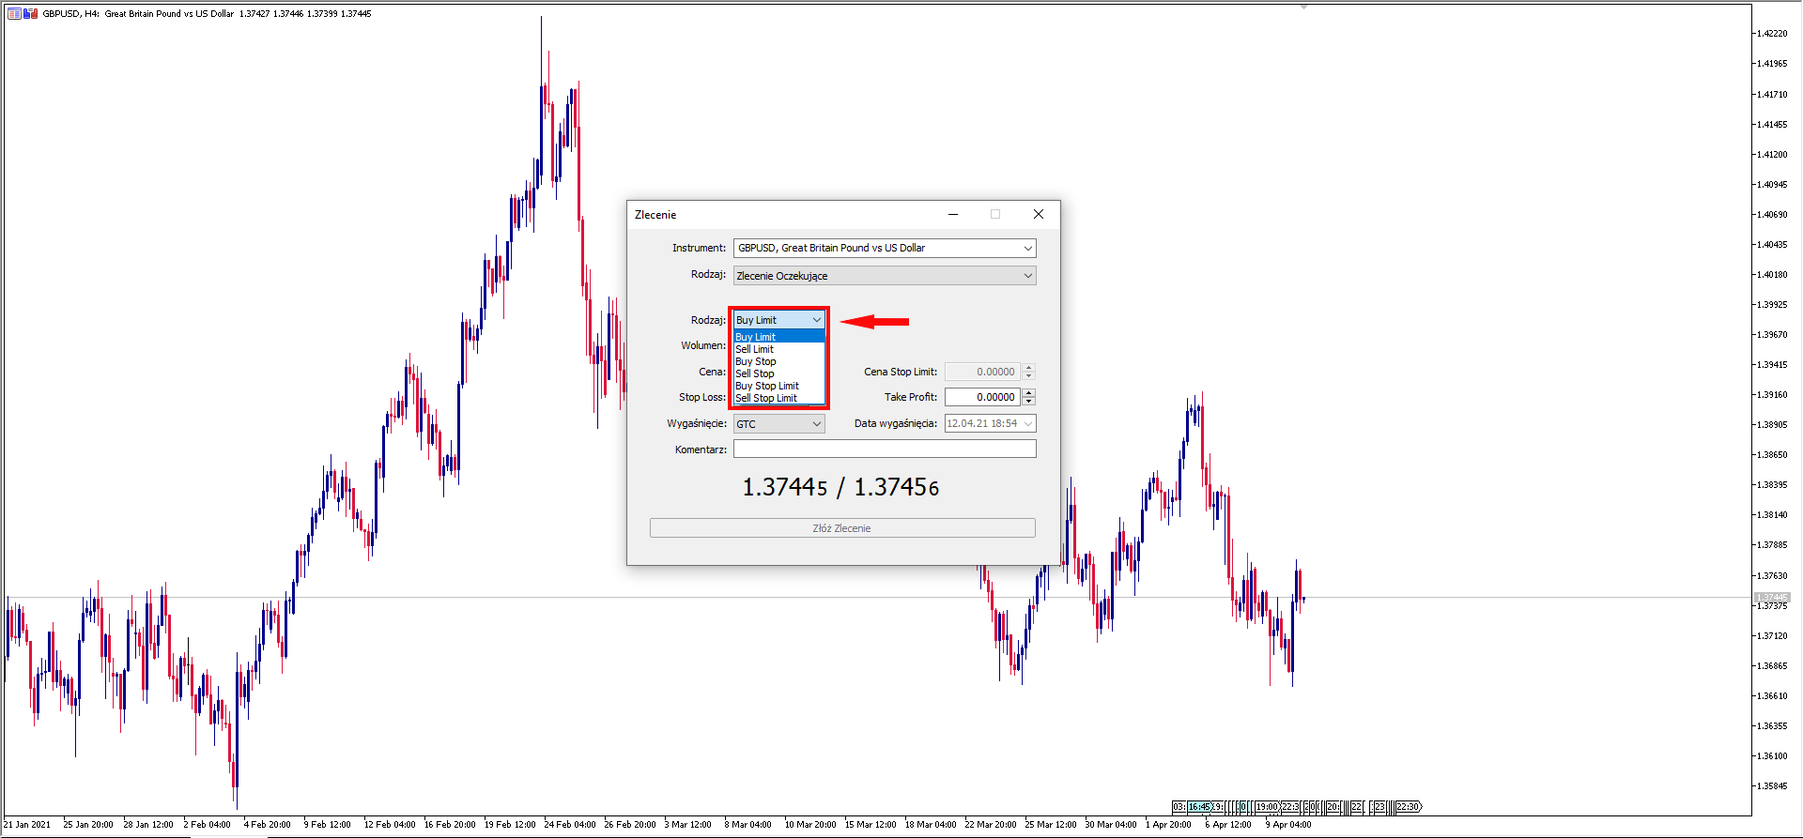Click the Złóż Zlecenie button

pos(842,528)
